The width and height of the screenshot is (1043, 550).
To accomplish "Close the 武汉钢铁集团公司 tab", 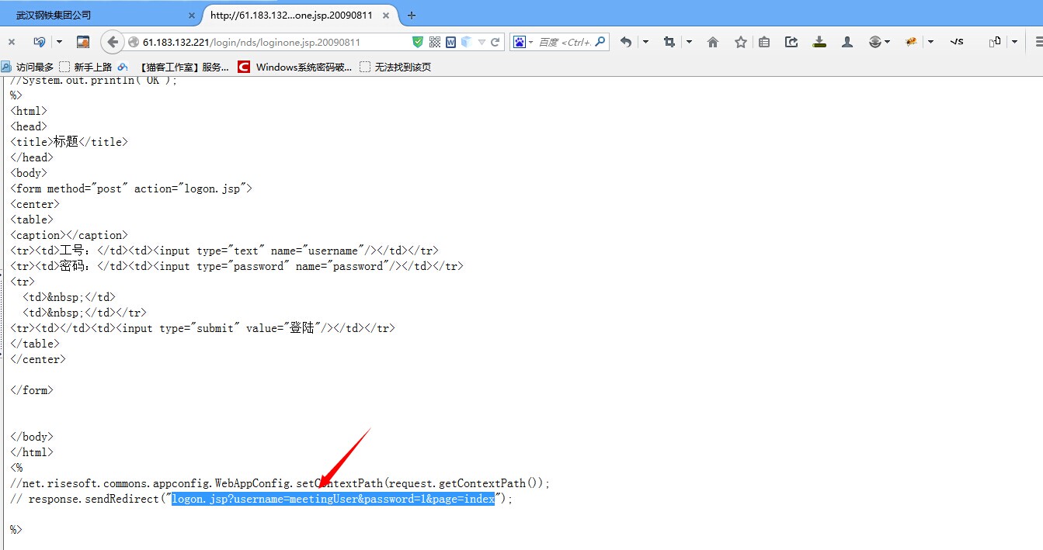I will tap(192, 16).
